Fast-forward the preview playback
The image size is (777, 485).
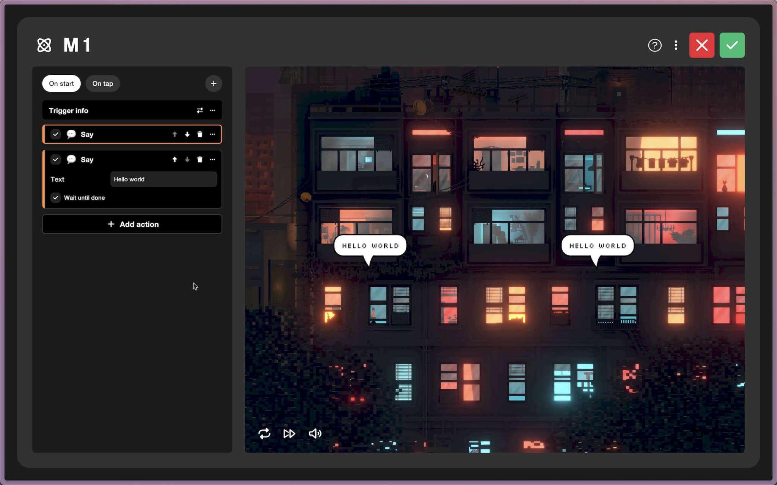pos(289,433)
